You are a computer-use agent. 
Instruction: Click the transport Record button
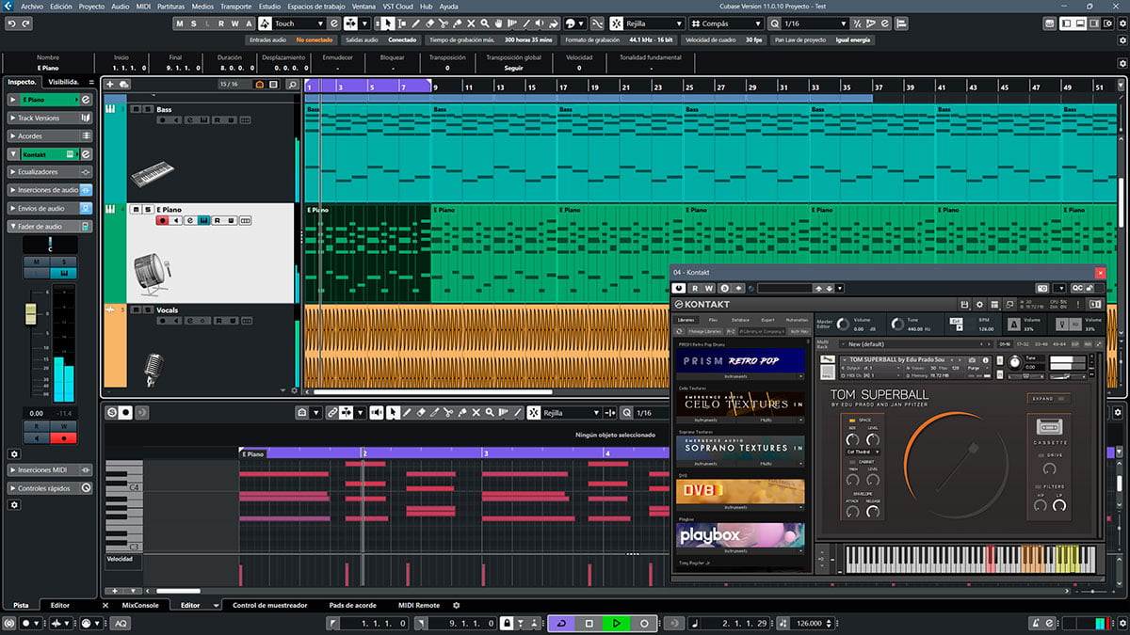click(x=644, y=624)
